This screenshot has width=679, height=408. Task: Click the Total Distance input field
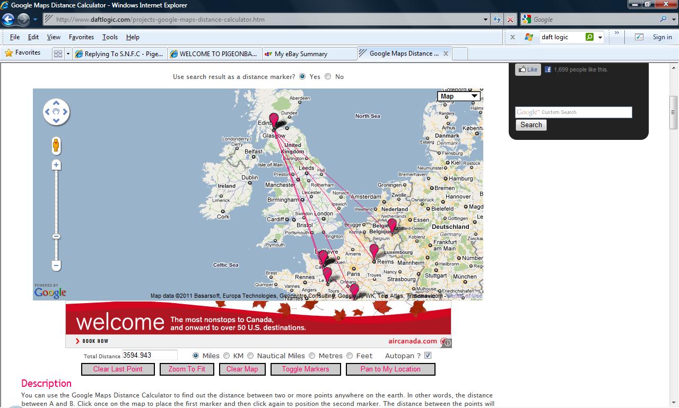point(150,356)
